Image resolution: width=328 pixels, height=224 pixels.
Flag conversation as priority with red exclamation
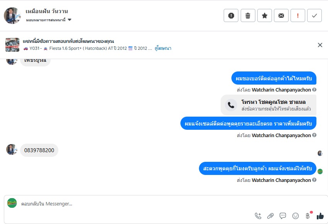click(x=297, y=15)
